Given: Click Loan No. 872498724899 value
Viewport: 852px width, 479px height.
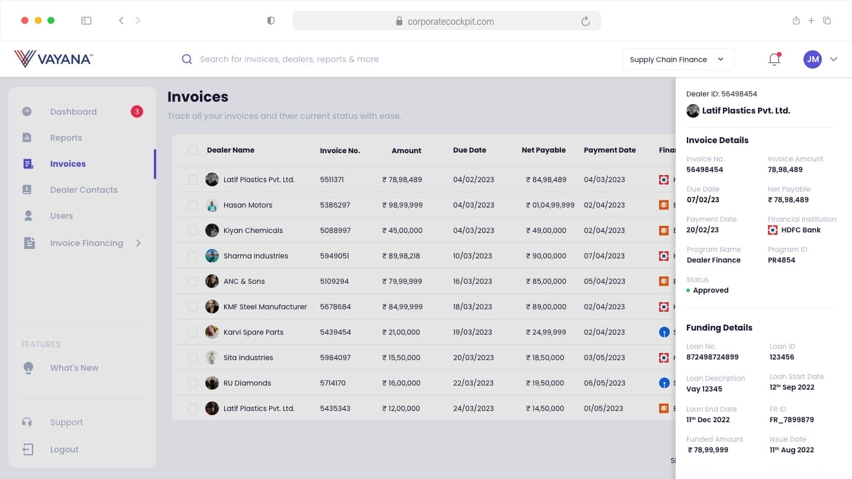Looking at the screenshot, I should 712,357.
